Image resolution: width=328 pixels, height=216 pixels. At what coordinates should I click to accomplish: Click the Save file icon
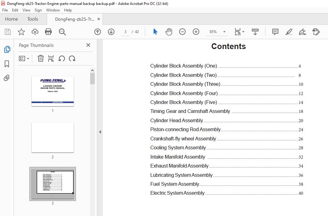(8, 32)
